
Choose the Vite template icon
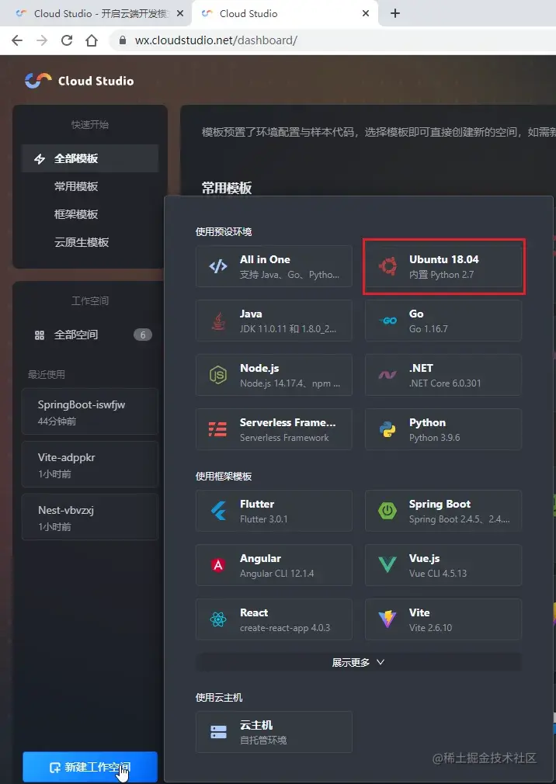387,619
